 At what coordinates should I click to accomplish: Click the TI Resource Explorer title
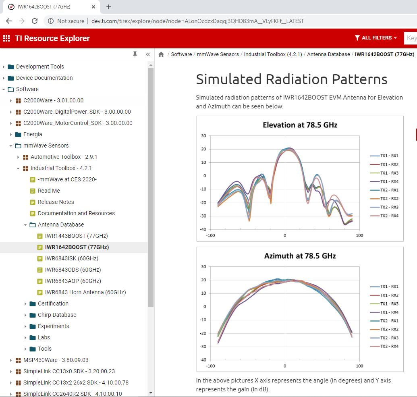(x=52, y=38)
